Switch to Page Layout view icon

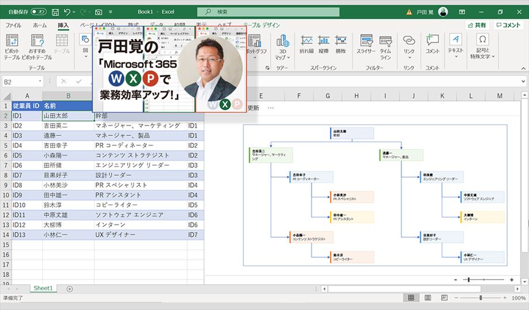[x=428, y=298]
